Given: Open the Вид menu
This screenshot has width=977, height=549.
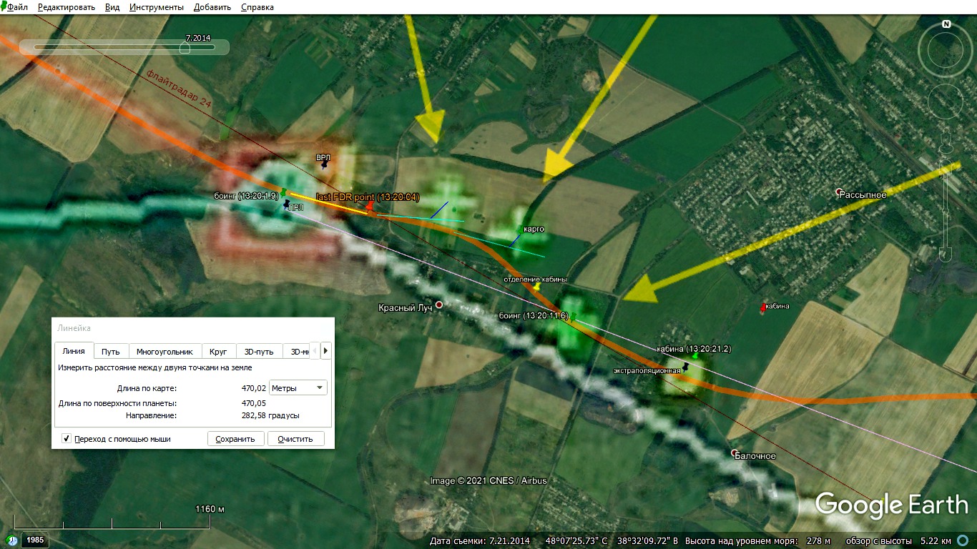Looking at the screenshot, I should pos(112,7).
